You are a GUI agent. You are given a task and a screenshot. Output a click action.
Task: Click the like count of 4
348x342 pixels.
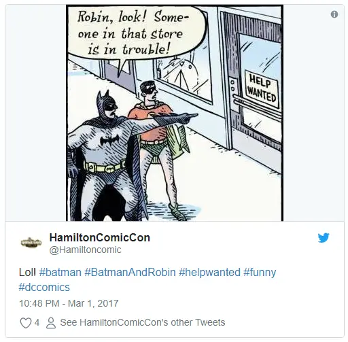pyautogui.click(x=37, y=322)
